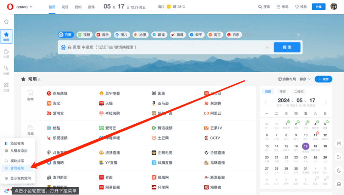Click the Opera logo icon
344x195 pixels.
(x=10, y=7)
